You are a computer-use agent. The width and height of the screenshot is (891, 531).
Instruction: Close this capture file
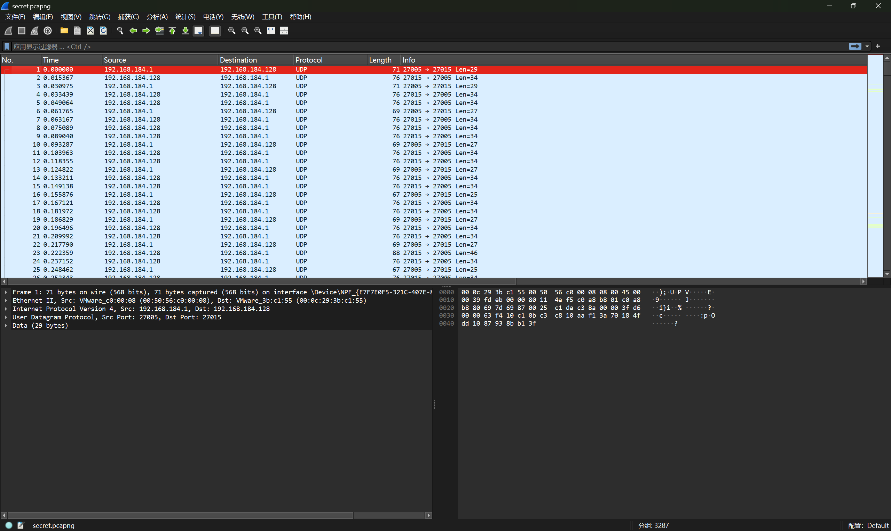[x=90, y=31]
